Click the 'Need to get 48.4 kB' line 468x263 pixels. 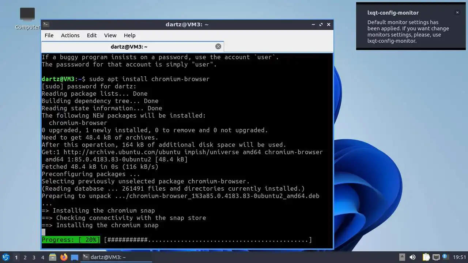tap(100, 138)
